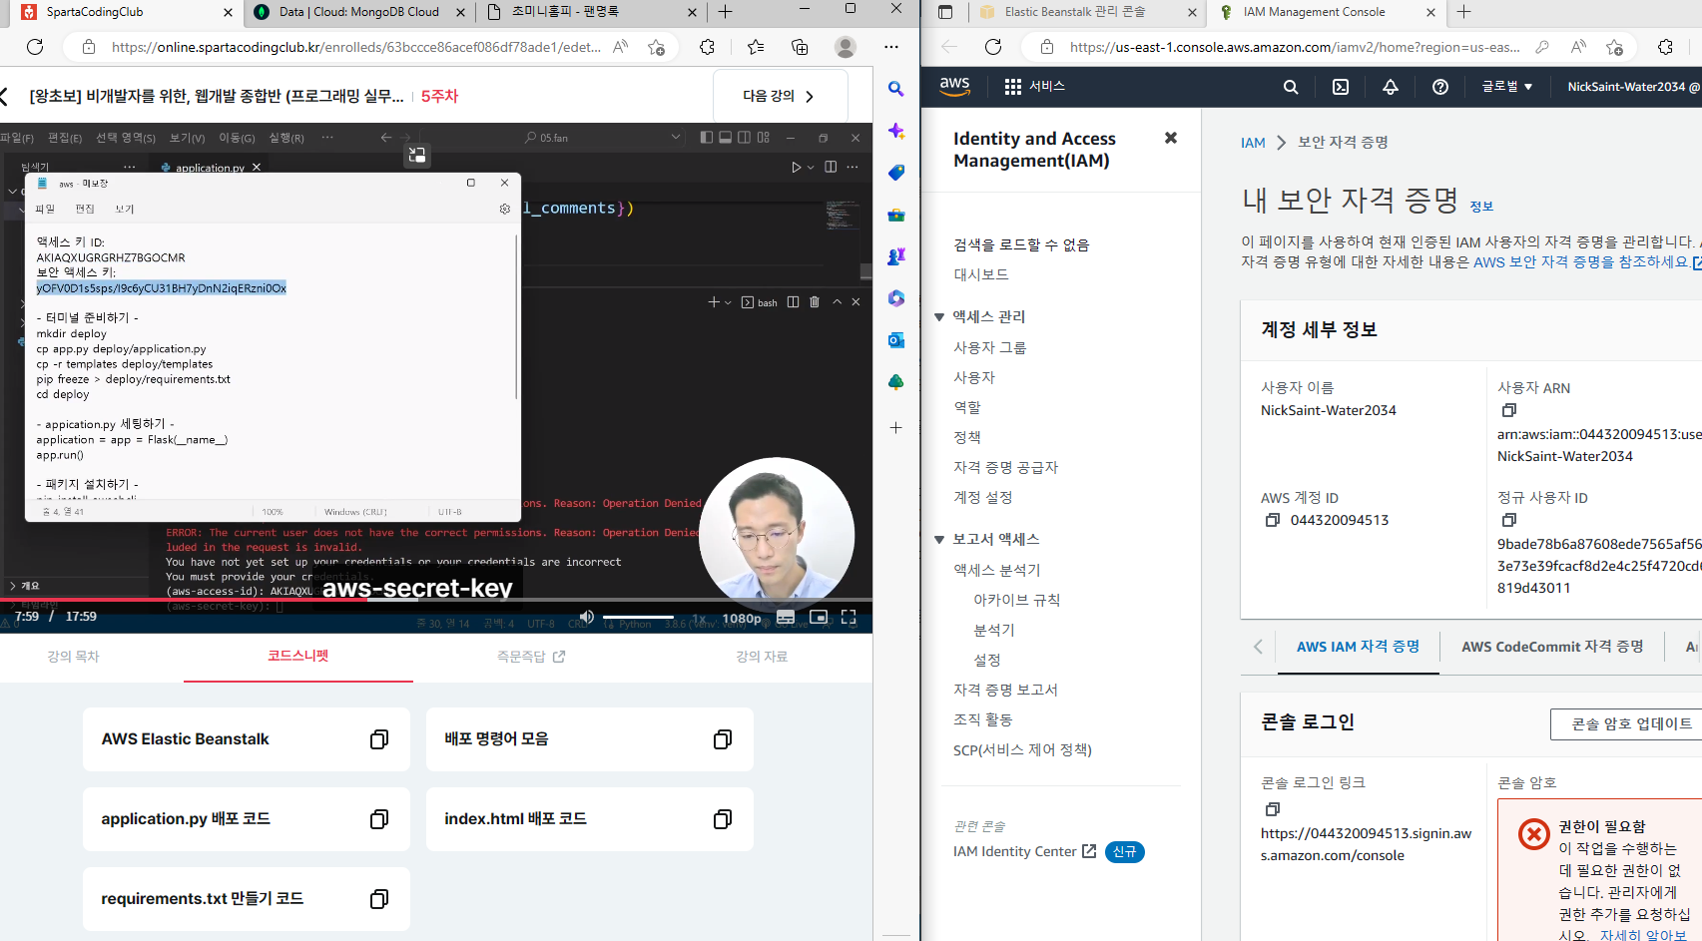Viewport: 1702px width, 941px height.
Task: Add a new Edge sidebar app
Action: (x=895, y=427)
